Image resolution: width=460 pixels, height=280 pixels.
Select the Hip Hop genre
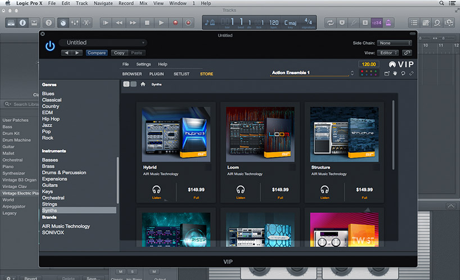coord(51,119)
